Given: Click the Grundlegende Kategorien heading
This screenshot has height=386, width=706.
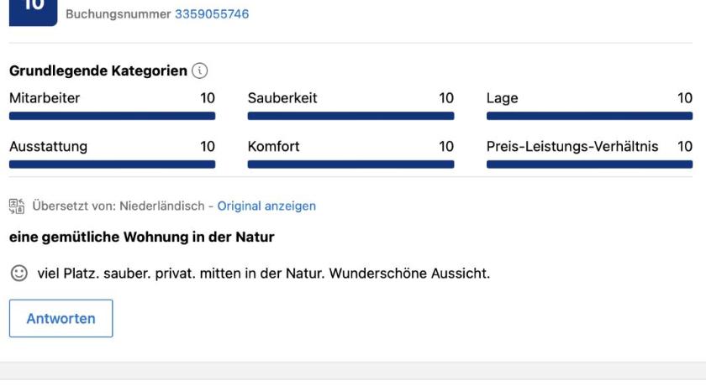Looking at the screenshot, I should tap(97, 71).
